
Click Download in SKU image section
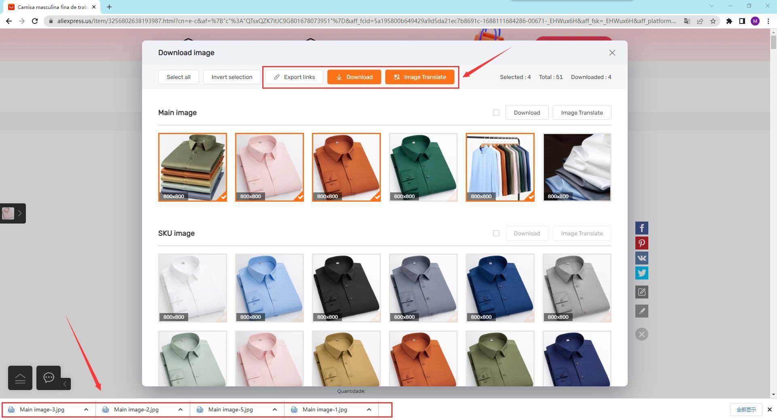click(527, 233)
